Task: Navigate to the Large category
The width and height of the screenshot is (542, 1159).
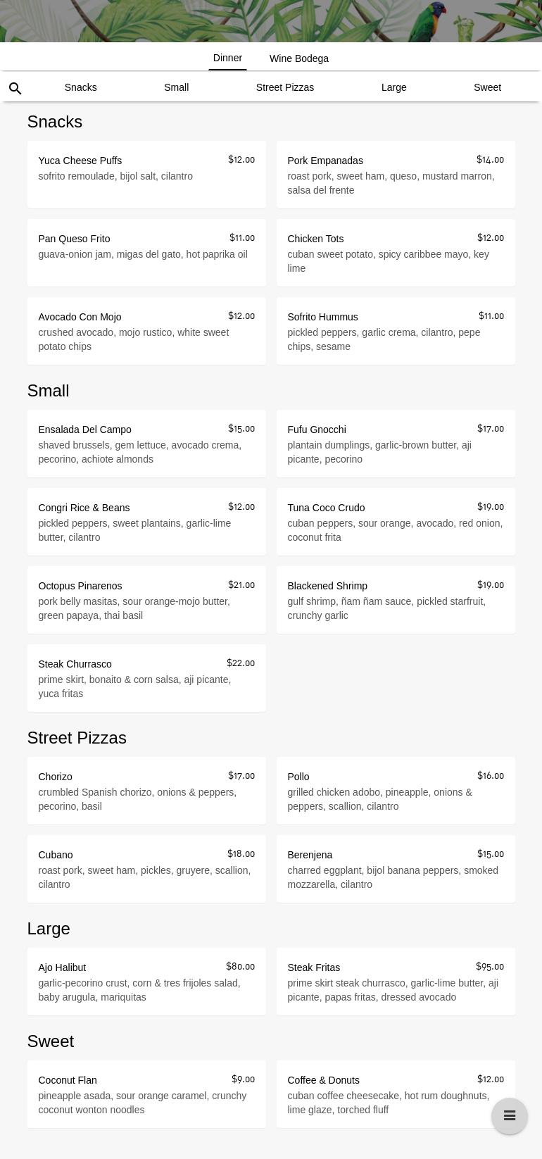Action: (393, 87)
